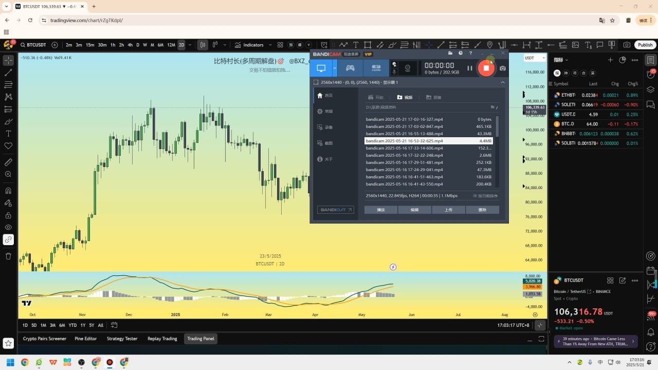Image resolution: width=658 pixels, height=370 pixels.
Task: Open Bandicam screenshot capture camera icon
Action: pos(502,68)
